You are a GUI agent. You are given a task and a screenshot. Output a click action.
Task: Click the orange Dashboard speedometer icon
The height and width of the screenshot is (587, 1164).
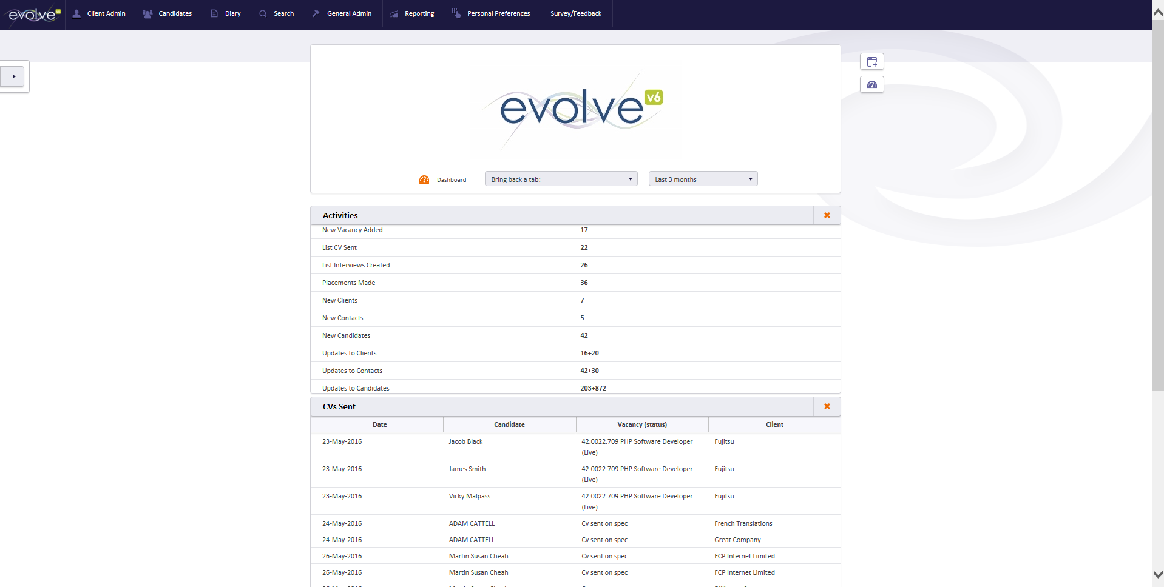424,179
